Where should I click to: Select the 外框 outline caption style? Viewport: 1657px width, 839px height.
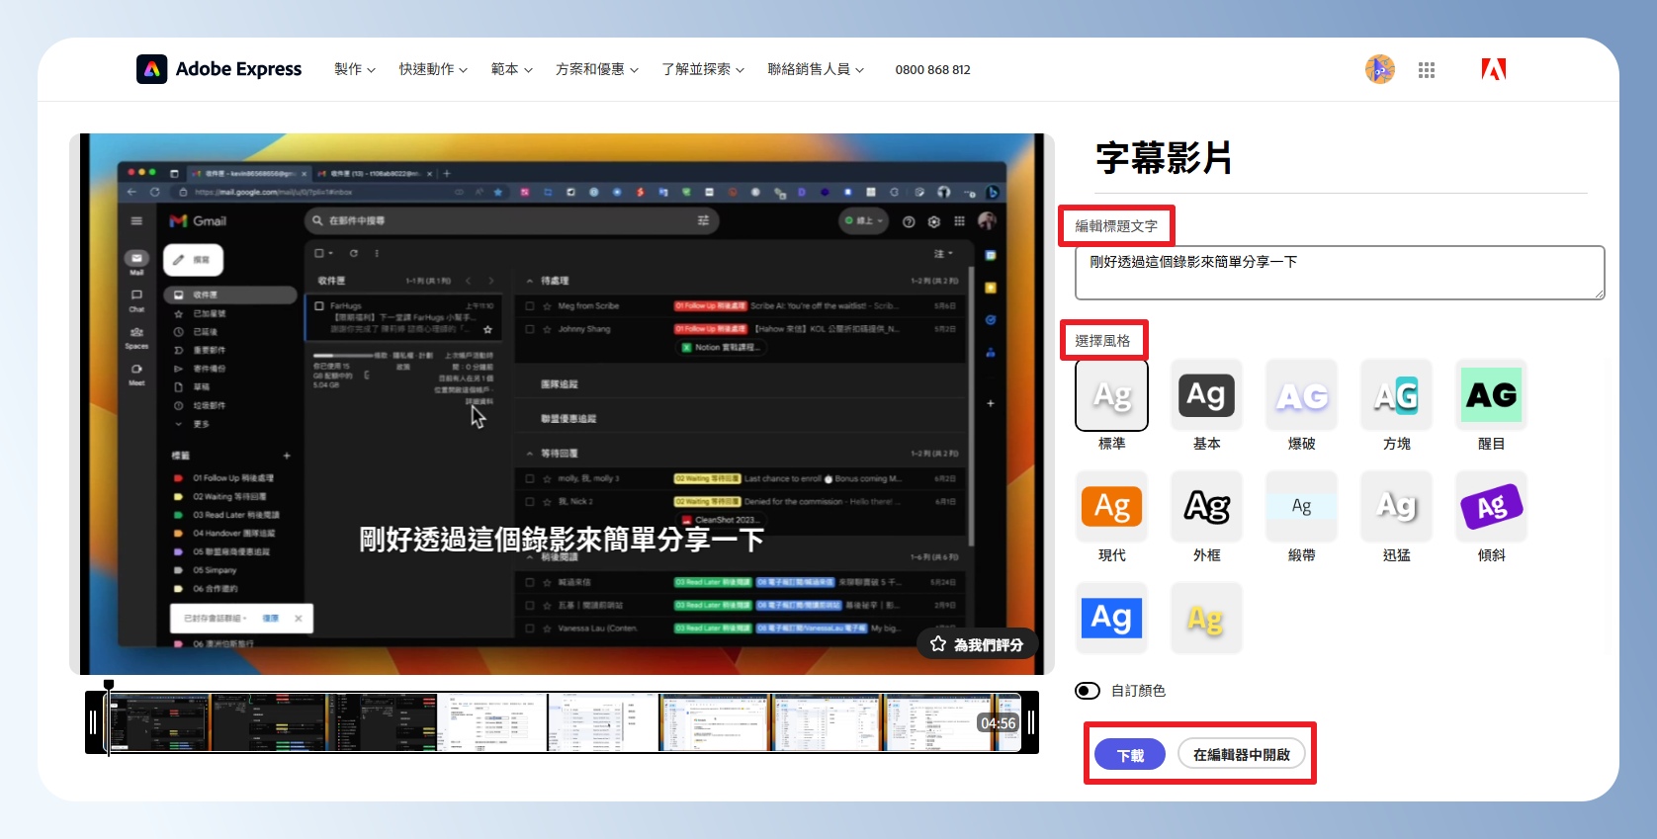1206,507
